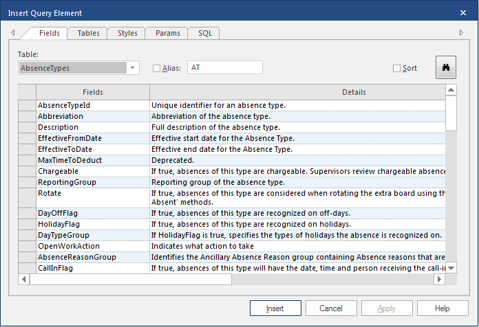Image resolution: width=479 pixels, height=327 pixels.
Task: Click 'Unique identifier for an absence type.' cell
Action: 297,105
